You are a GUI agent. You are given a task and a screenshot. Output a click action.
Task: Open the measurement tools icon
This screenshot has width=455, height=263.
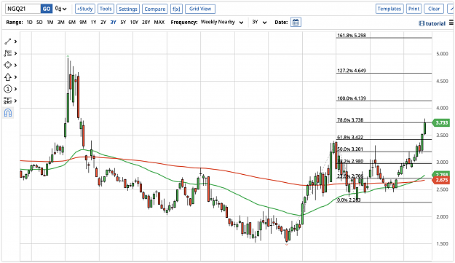click(8, 101)
